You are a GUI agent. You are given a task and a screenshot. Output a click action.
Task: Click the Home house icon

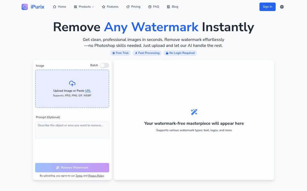point(55,7)
